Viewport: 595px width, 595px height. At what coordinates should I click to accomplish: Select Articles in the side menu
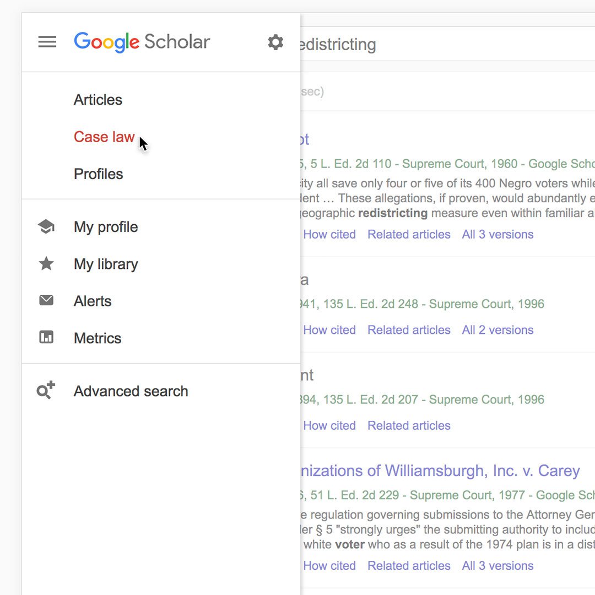click(98, 100)
